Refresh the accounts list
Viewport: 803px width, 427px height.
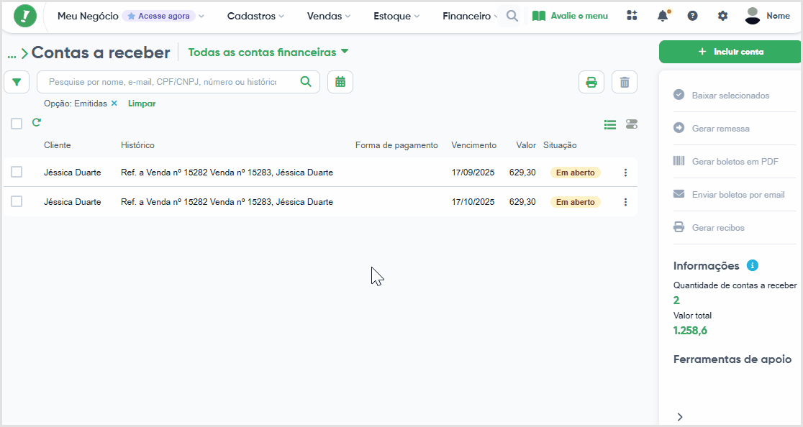(x=37, y=123)
